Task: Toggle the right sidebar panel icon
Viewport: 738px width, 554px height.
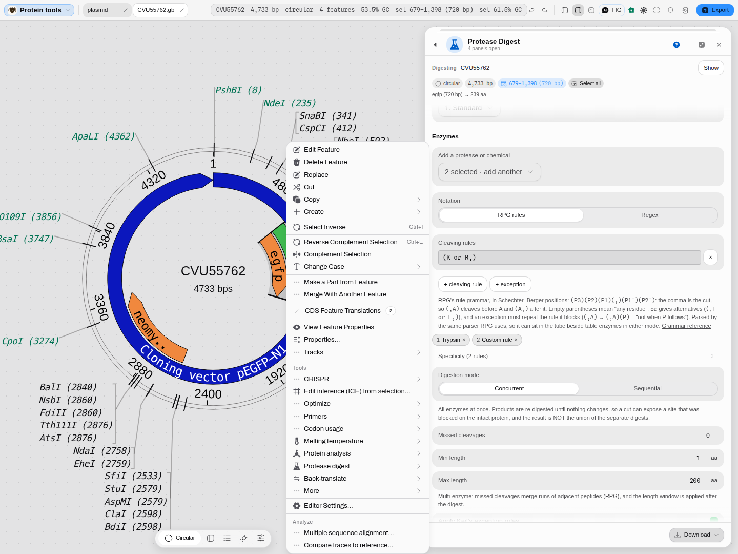Action: (578, 10)
